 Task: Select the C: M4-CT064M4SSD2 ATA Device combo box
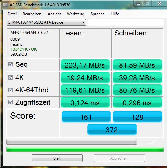coord(46,22)
